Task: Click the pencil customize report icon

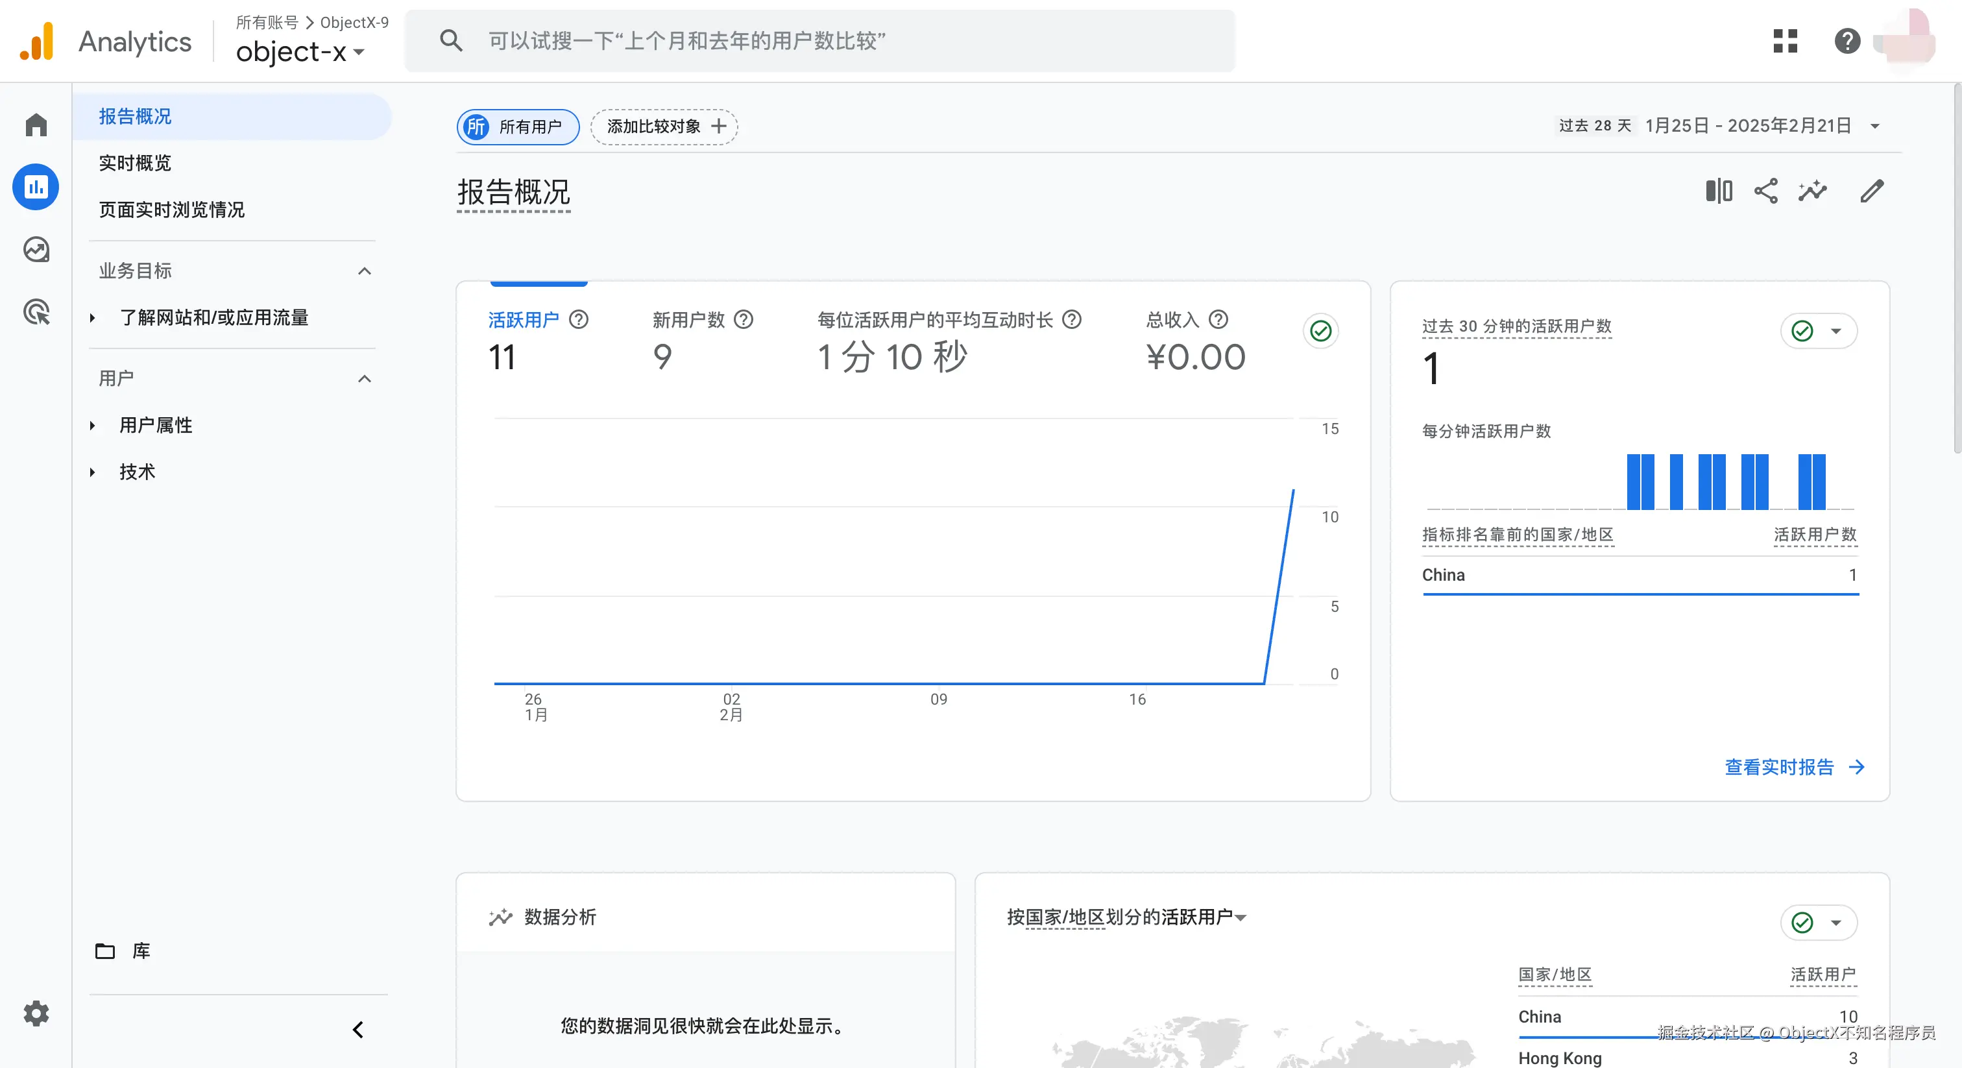Action: 1871,191
